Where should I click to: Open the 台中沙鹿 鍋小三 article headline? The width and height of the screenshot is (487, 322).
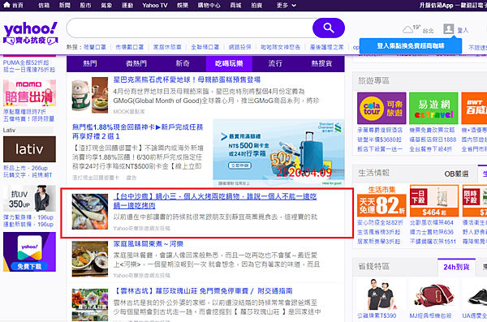click(215, 201)
